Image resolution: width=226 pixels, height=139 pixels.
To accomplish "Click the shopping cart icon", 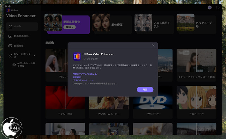I will point(209,7).
